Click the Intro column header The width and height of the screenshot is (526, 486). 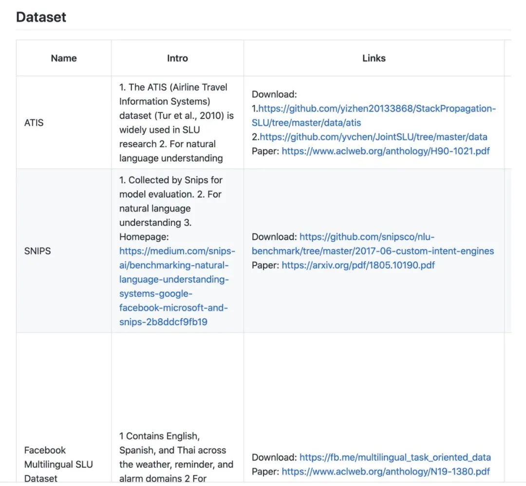(177, 58)
